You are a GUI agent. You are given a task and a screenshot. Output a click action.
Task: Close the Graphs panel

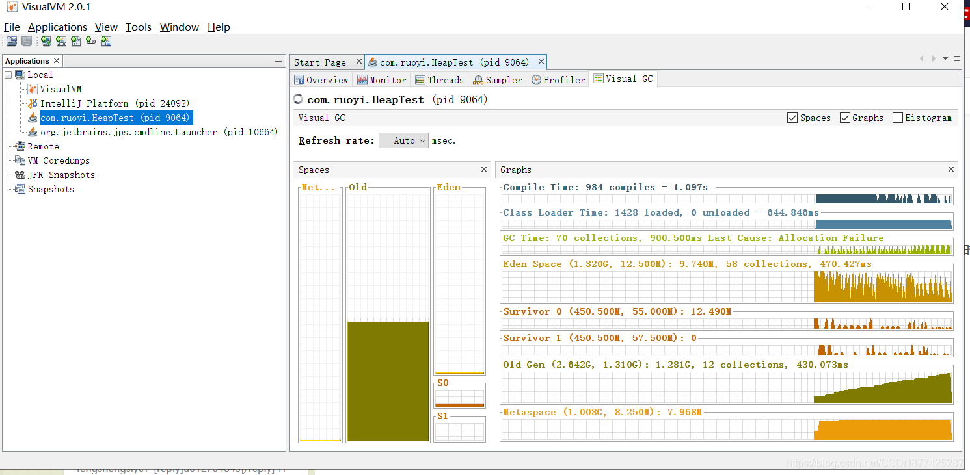[x=951, y=169]
